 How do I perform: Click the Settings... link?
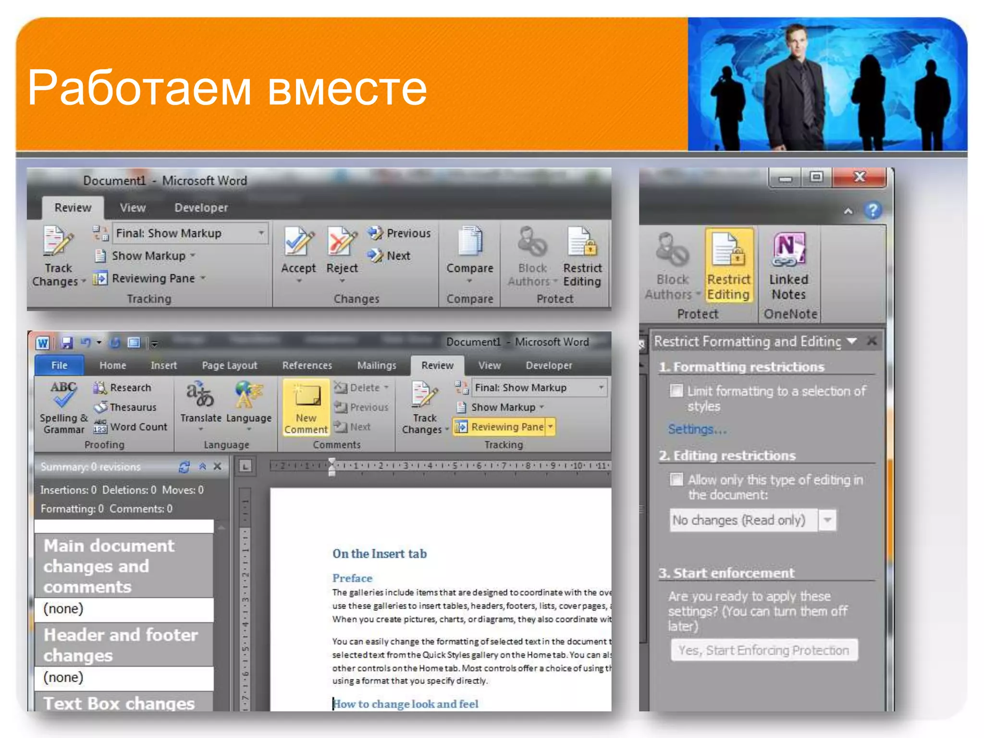[697, 429]
